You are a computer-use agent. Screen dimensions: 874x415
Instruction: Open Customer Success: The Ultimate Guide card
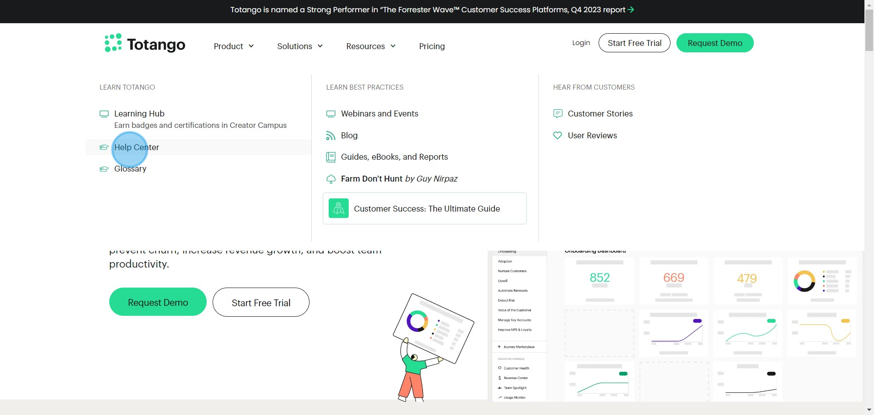(425, 208)
